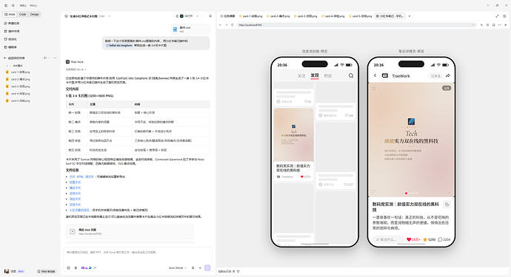This screenshot has width=511, height=277.
Task: Click the open-in app badge in chat header
Action: [x=186, y=16]
